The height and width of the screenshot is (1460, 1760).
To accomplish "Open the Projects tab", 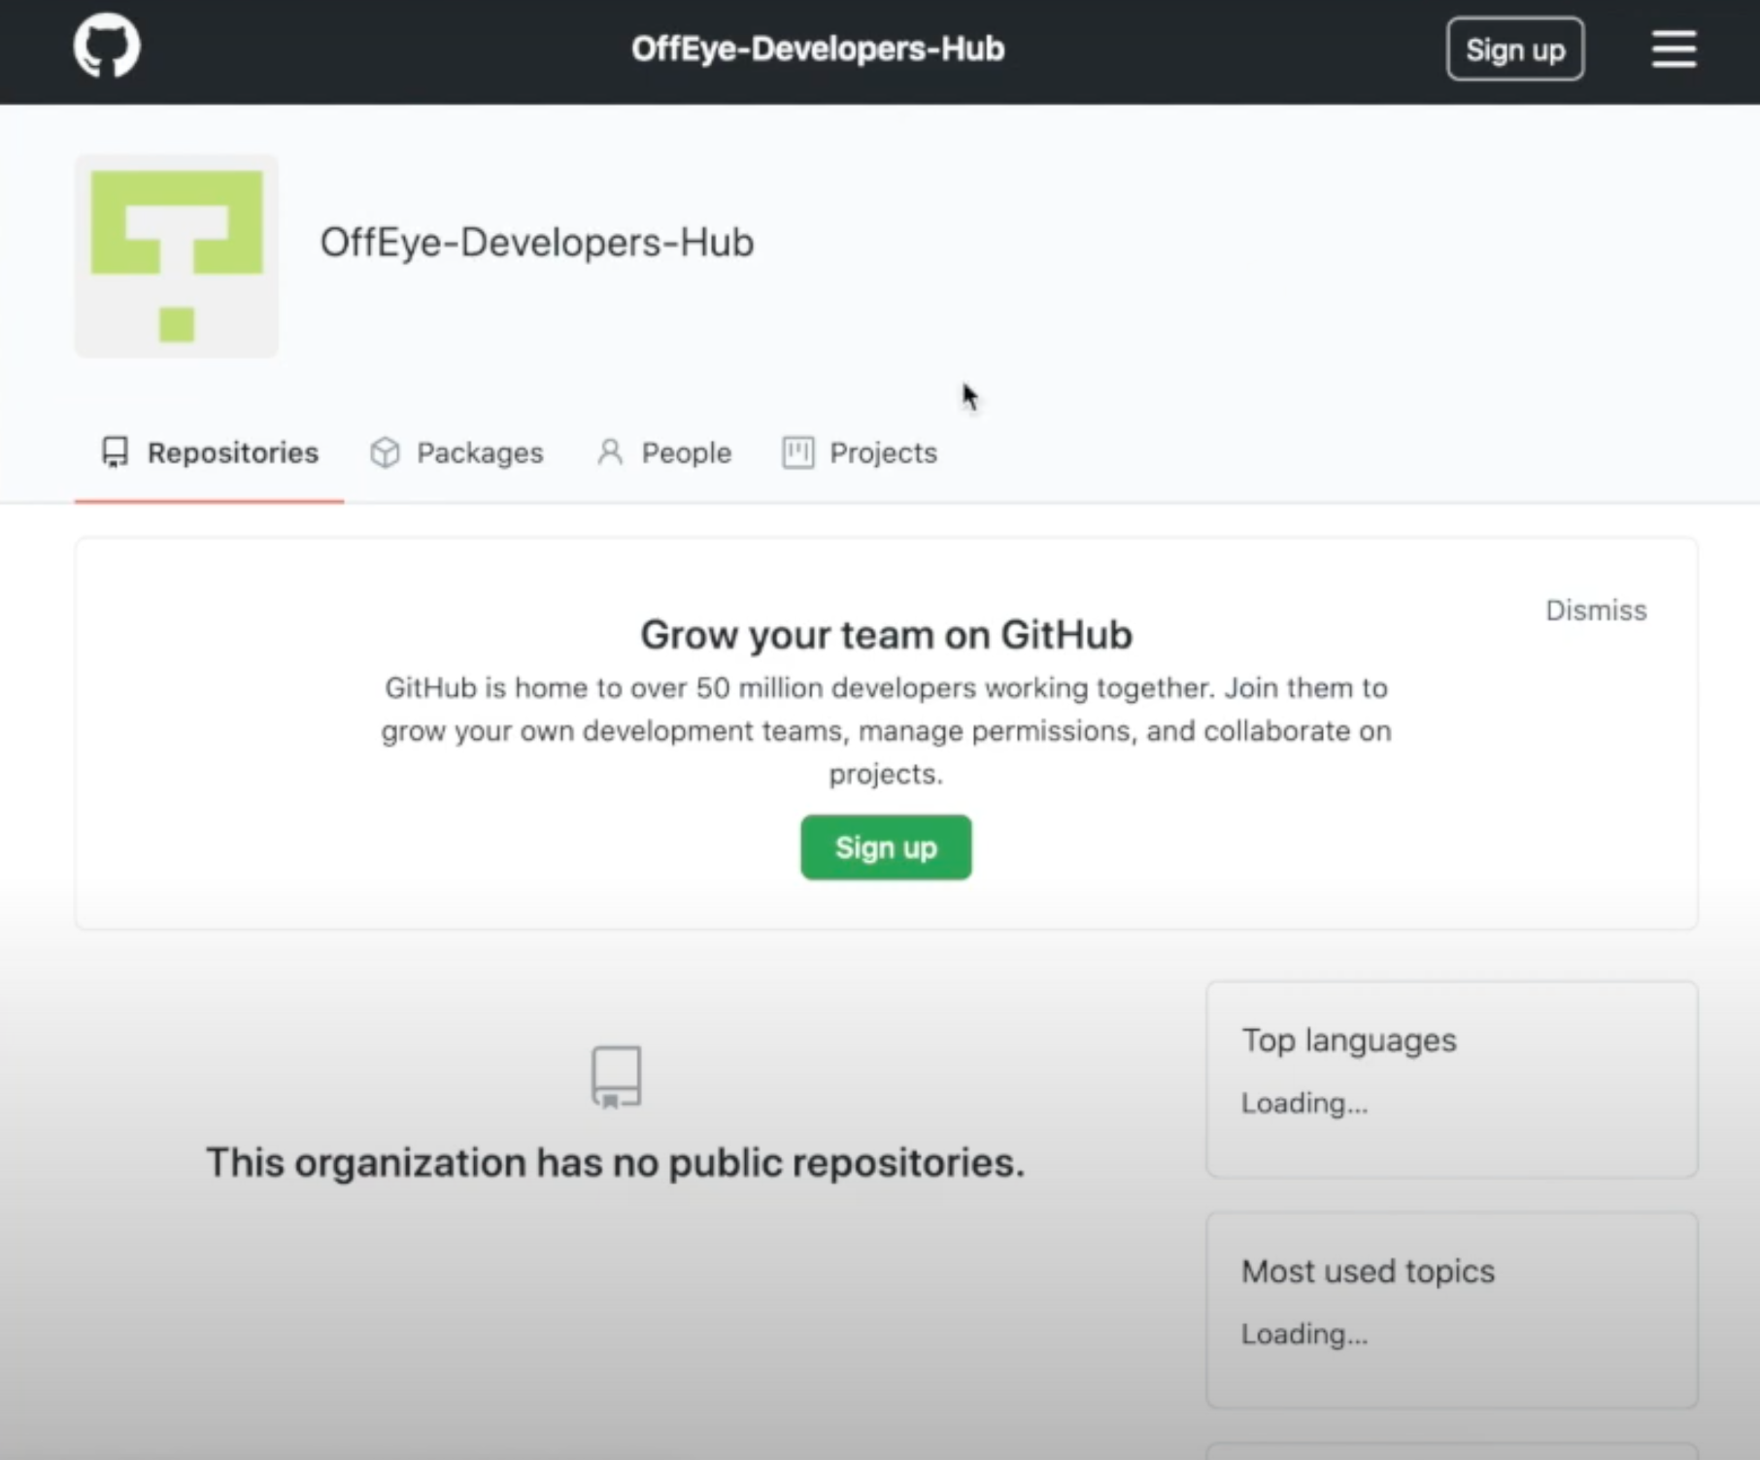I will pyautogui.click(x=860, y=453).
